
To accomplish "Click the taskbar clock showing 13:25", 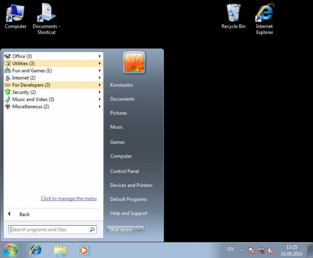I will tap(292, 250).
